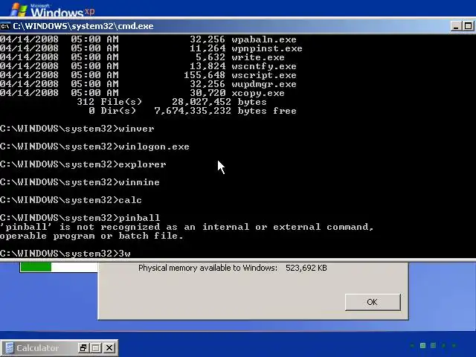Click the cmd.exe title bar icon
The width and height of the screenshot is (476, 357).
5,27
